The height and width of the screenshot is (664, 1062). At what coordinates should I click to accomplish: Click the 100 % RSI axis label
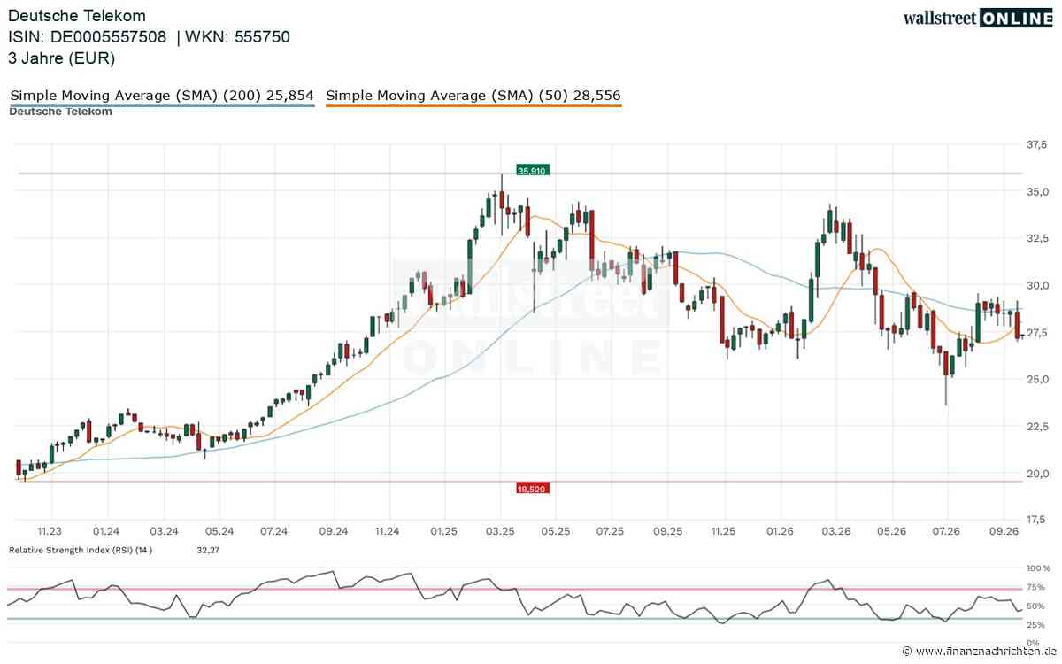tap(1037, 567)
